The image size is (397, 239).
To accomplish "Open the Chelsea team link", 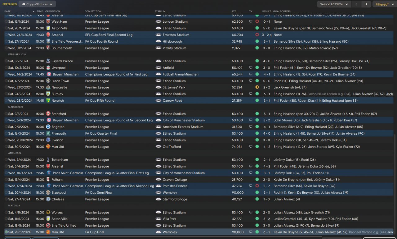I will [58, 199].
